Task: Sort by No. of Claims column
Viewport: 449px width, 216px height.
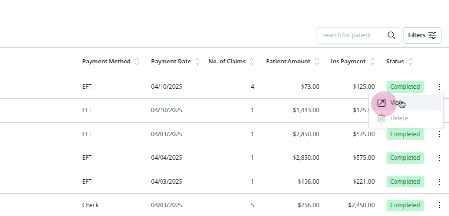Action: (x=251, y=62)
